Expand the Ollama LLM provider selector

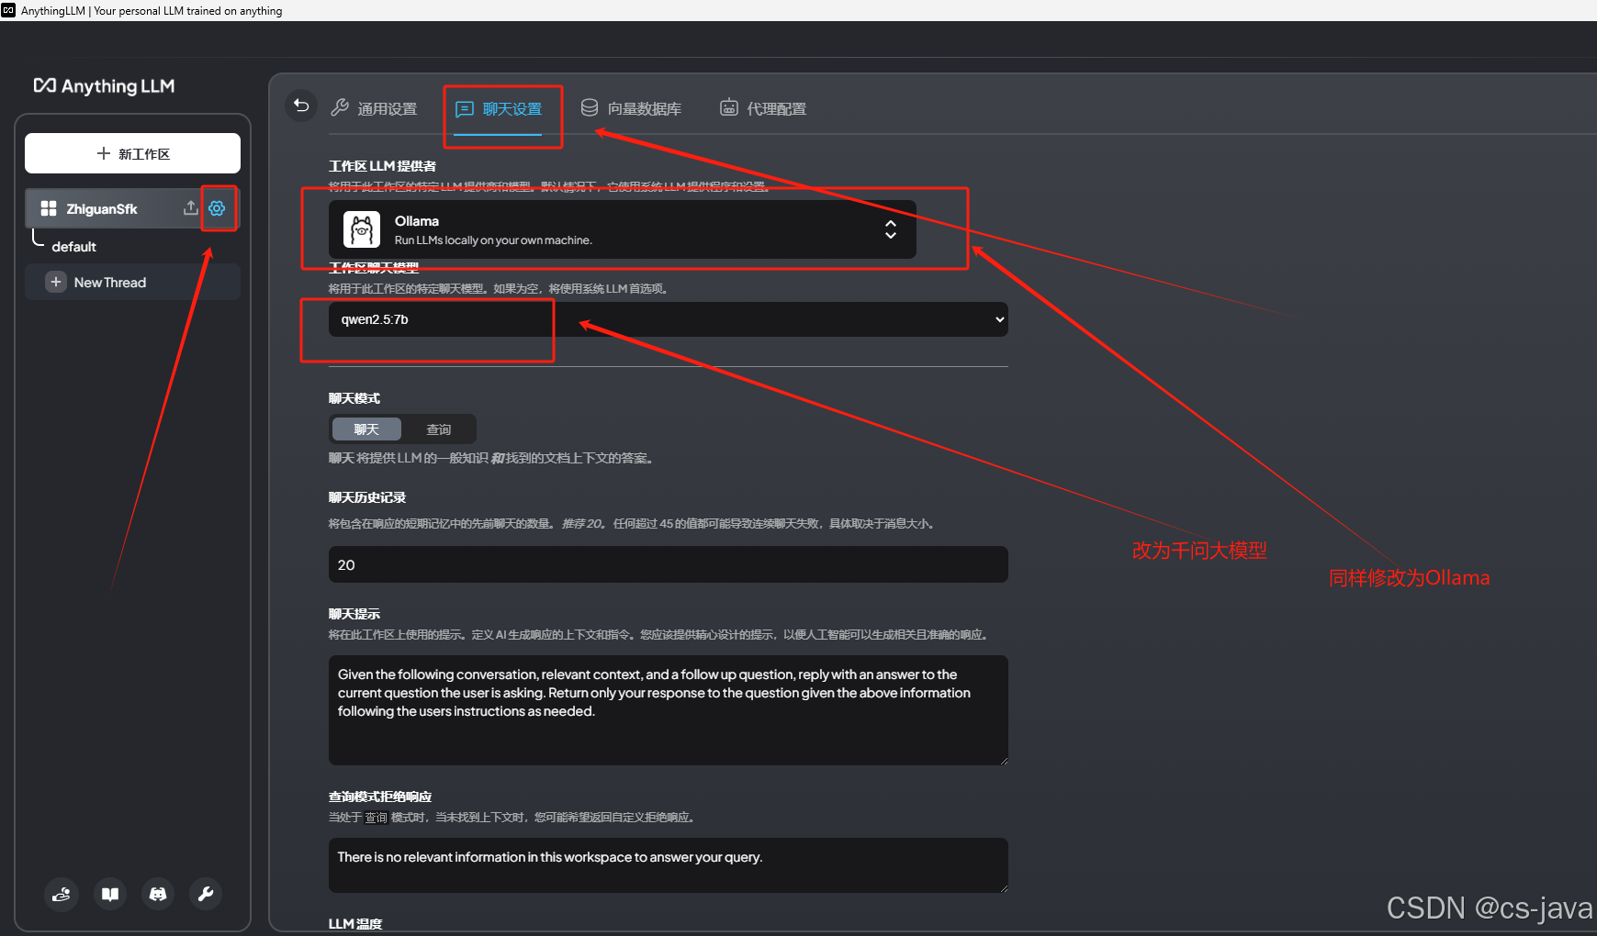[622, 229]
